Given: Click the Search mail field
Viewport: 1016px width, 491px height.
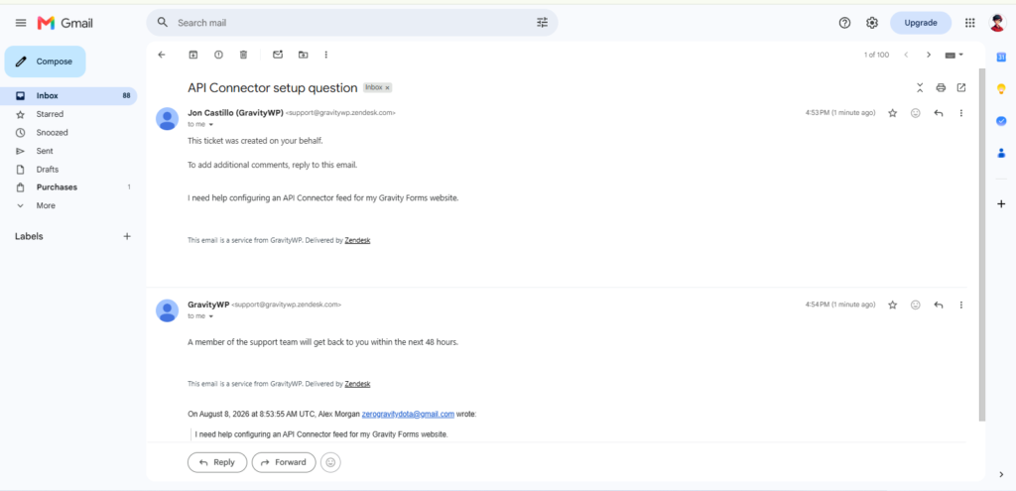Looking at the screenshot, I should point(352,23).
